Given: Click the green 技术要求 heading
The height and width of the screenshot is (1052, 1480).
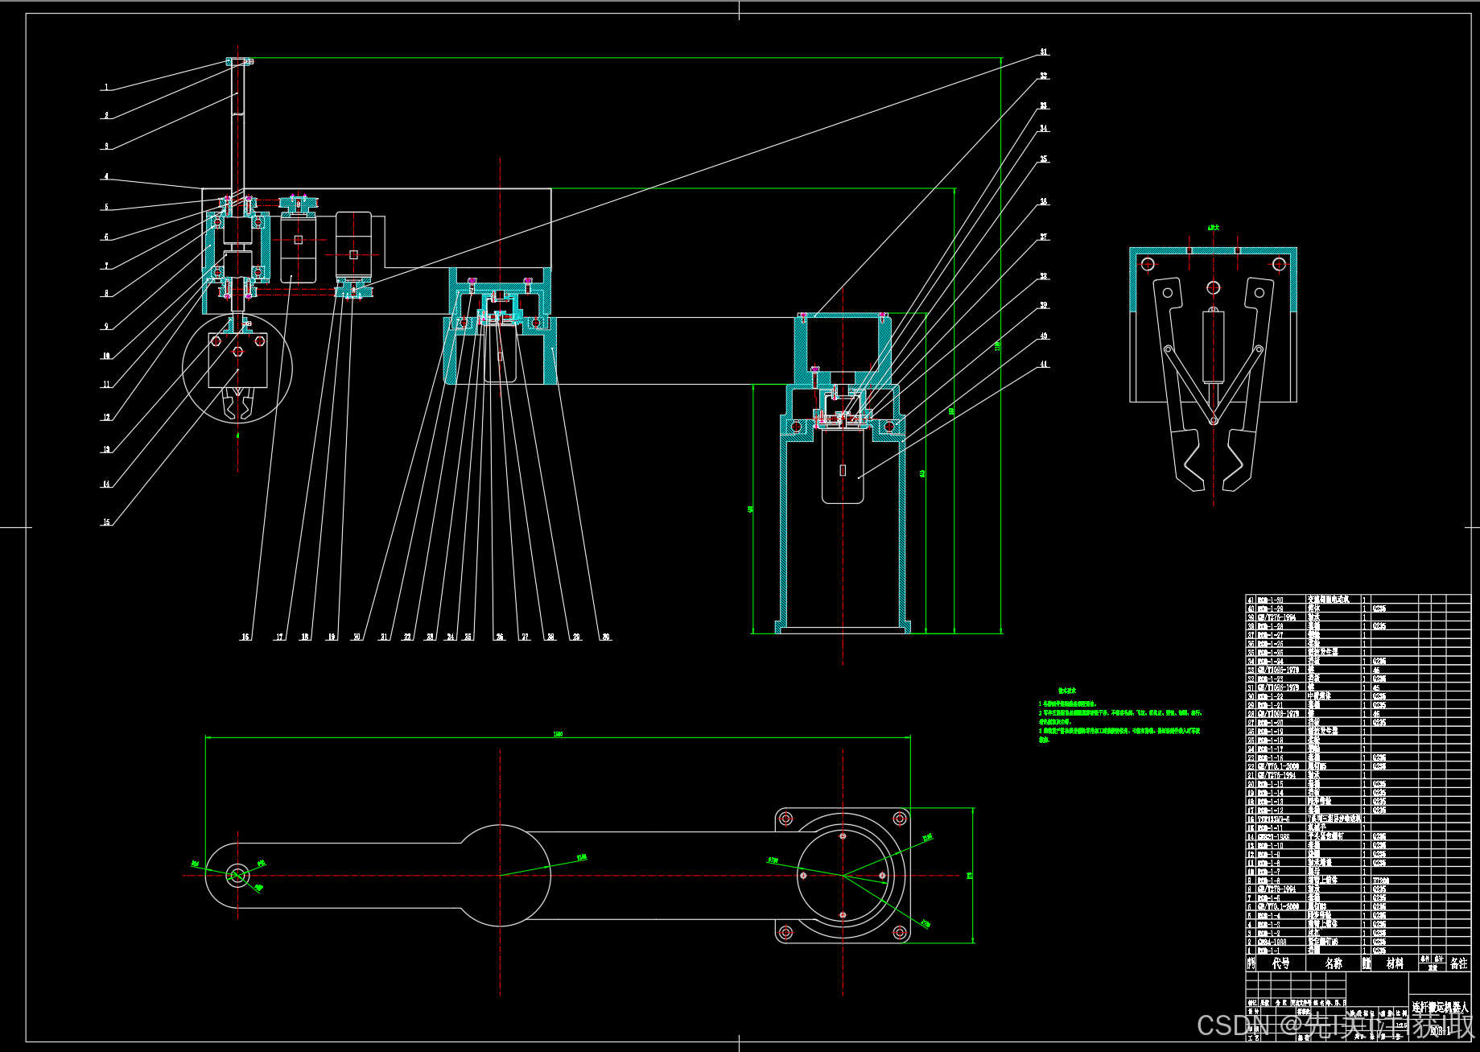Looking at the screenshot, I should point(1066,691).
